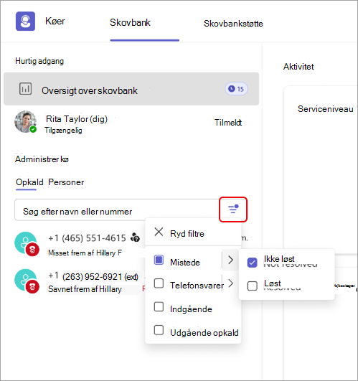Screen dimensions: 358x381
Task: Click the Ikke løst option label
Action: point(279,259)
